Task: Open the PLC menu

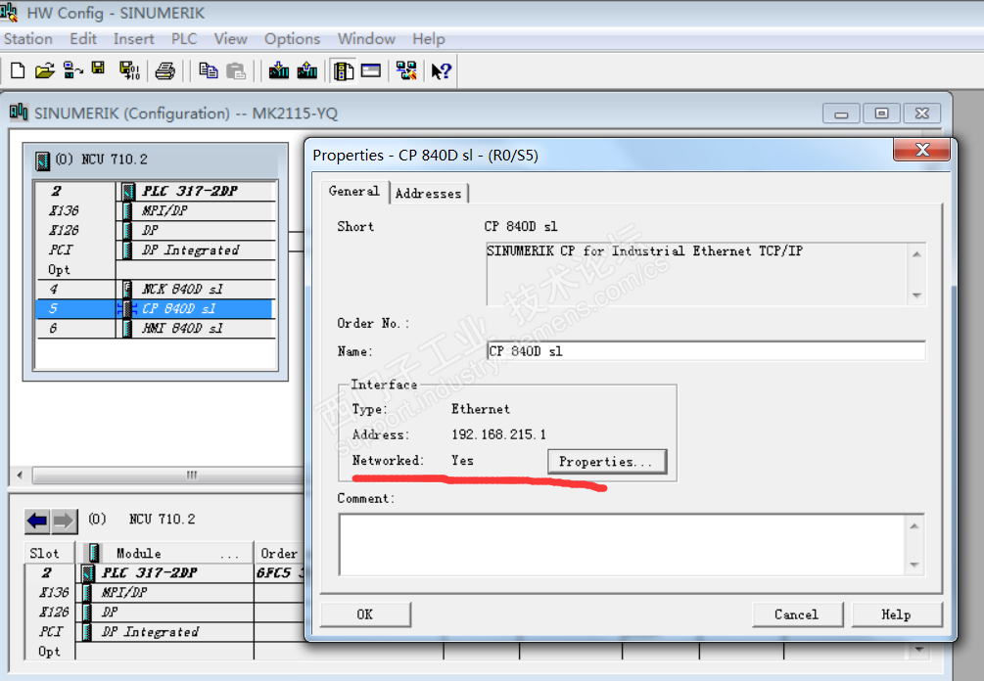Action: click(184, 39)
